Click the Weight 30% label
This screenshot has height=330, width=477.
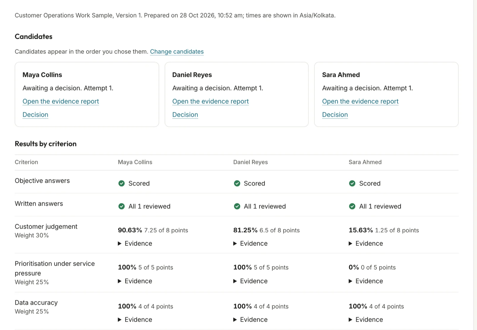[32, 235]
